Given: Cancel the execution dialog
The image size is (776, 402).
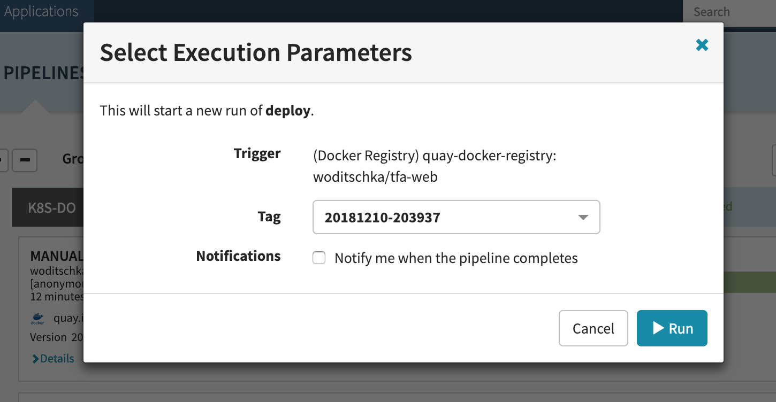Looking at the screenshot, I should 593,328.
